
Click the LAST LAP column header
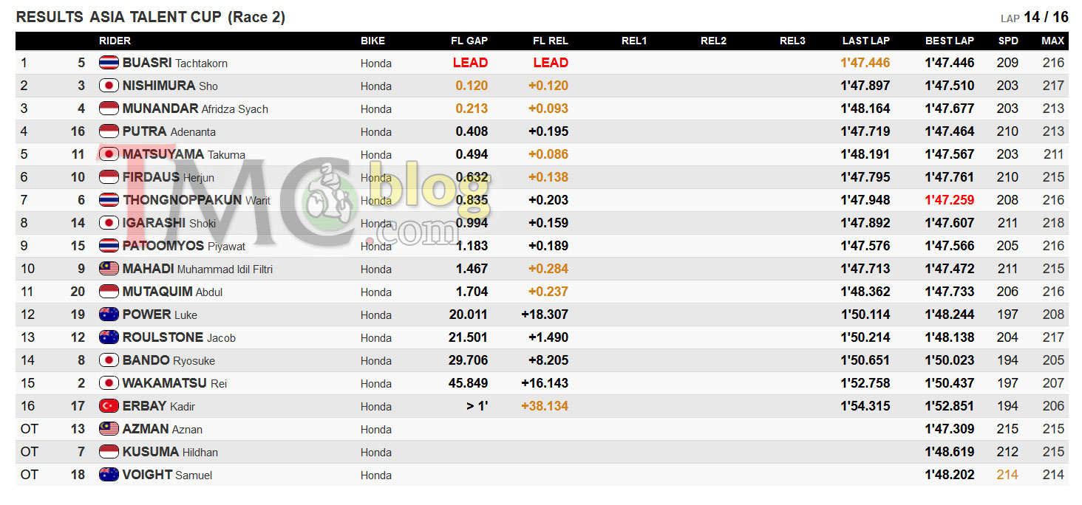tap(865, 41)
